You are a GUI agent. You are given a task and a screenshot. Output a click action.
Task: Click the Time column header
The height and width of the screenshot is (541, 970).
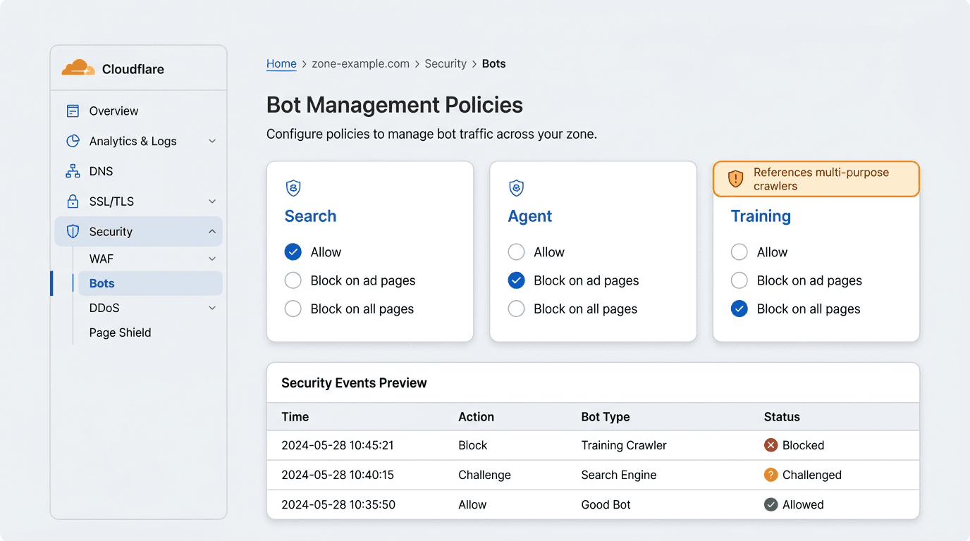(x=295, y=416)
